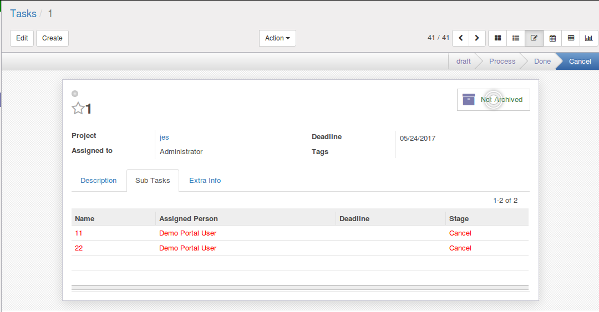The height and width of the screenshot is (312, 599).
Task: Open the Description tab
Action: click(x=98, y=181)
